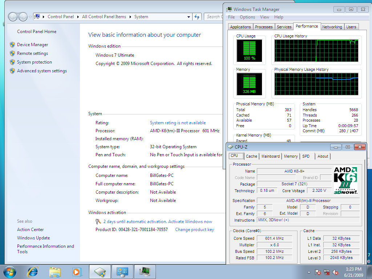Open the Memory tab in CPU-Z
Image resolution: width=372 pixels, height=279 pixels.
pyautogui.click(x=291, y=156)
